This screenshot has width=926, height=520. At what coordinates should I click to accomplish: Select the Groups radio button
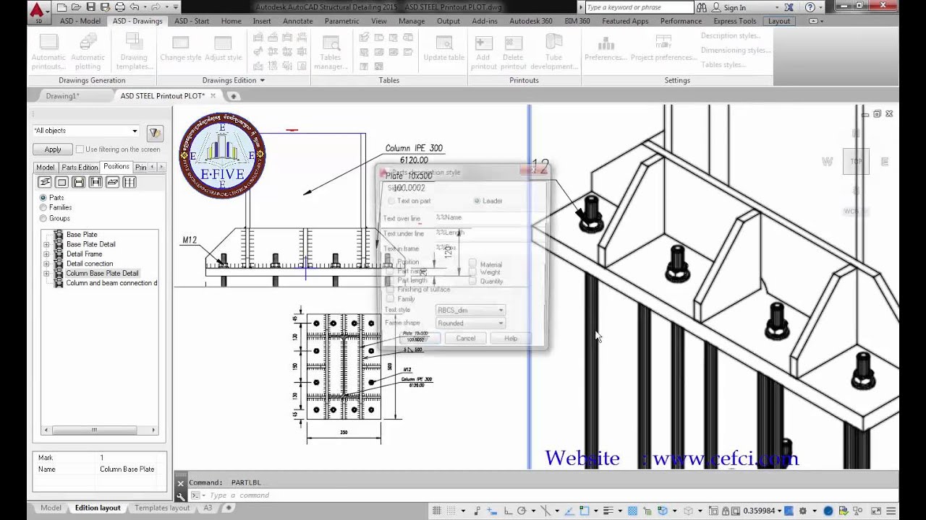point(43,218)
